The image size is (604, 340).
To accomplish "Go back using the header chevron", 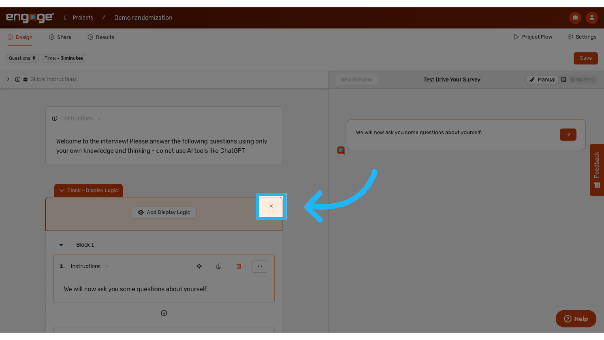I will (x=65, y=18).
